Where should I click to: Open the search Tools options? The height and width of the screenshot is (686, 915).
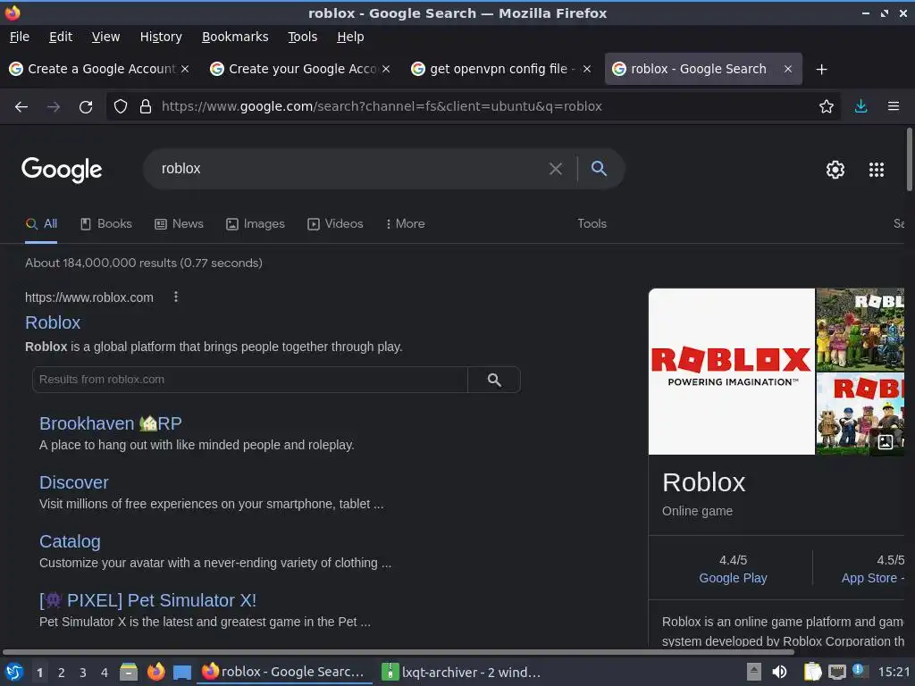point(592,224)
